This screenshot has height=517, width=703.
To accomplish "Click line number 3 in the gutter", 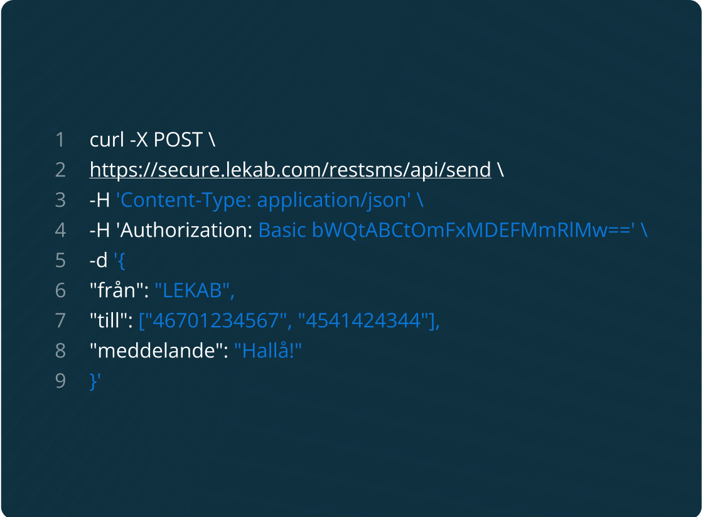I will point(60,200).
